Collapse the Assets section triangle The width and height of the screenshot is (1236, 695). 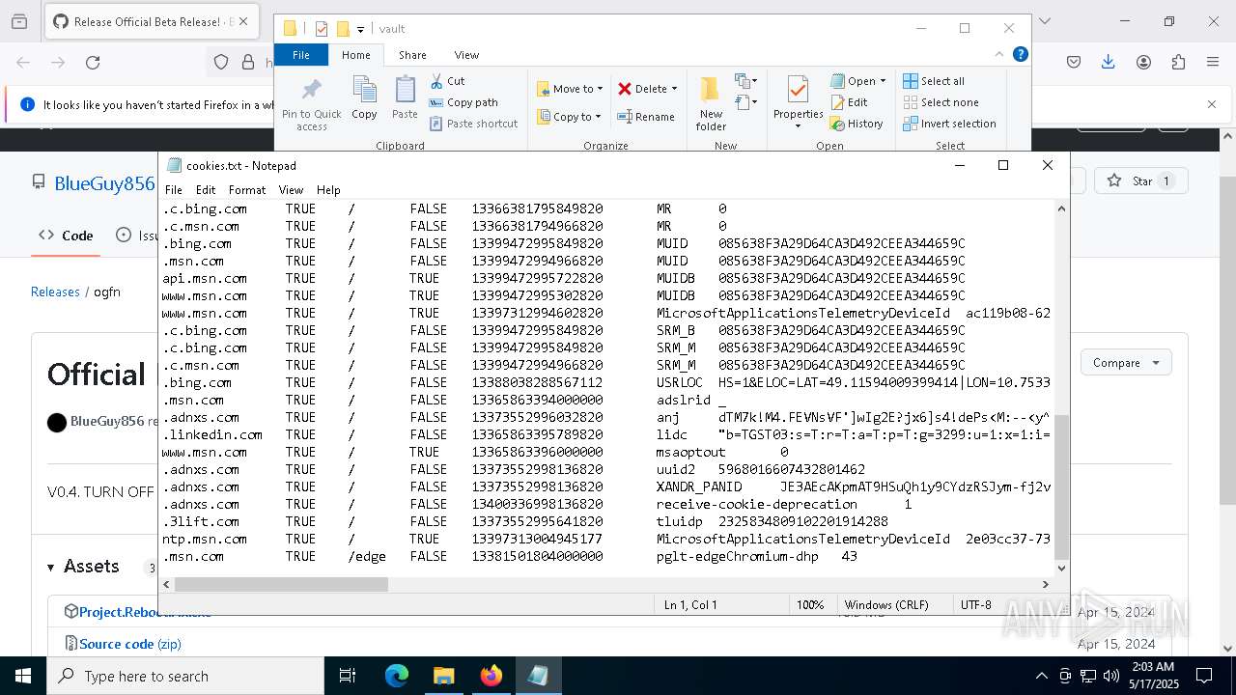[x=50, y=568]
